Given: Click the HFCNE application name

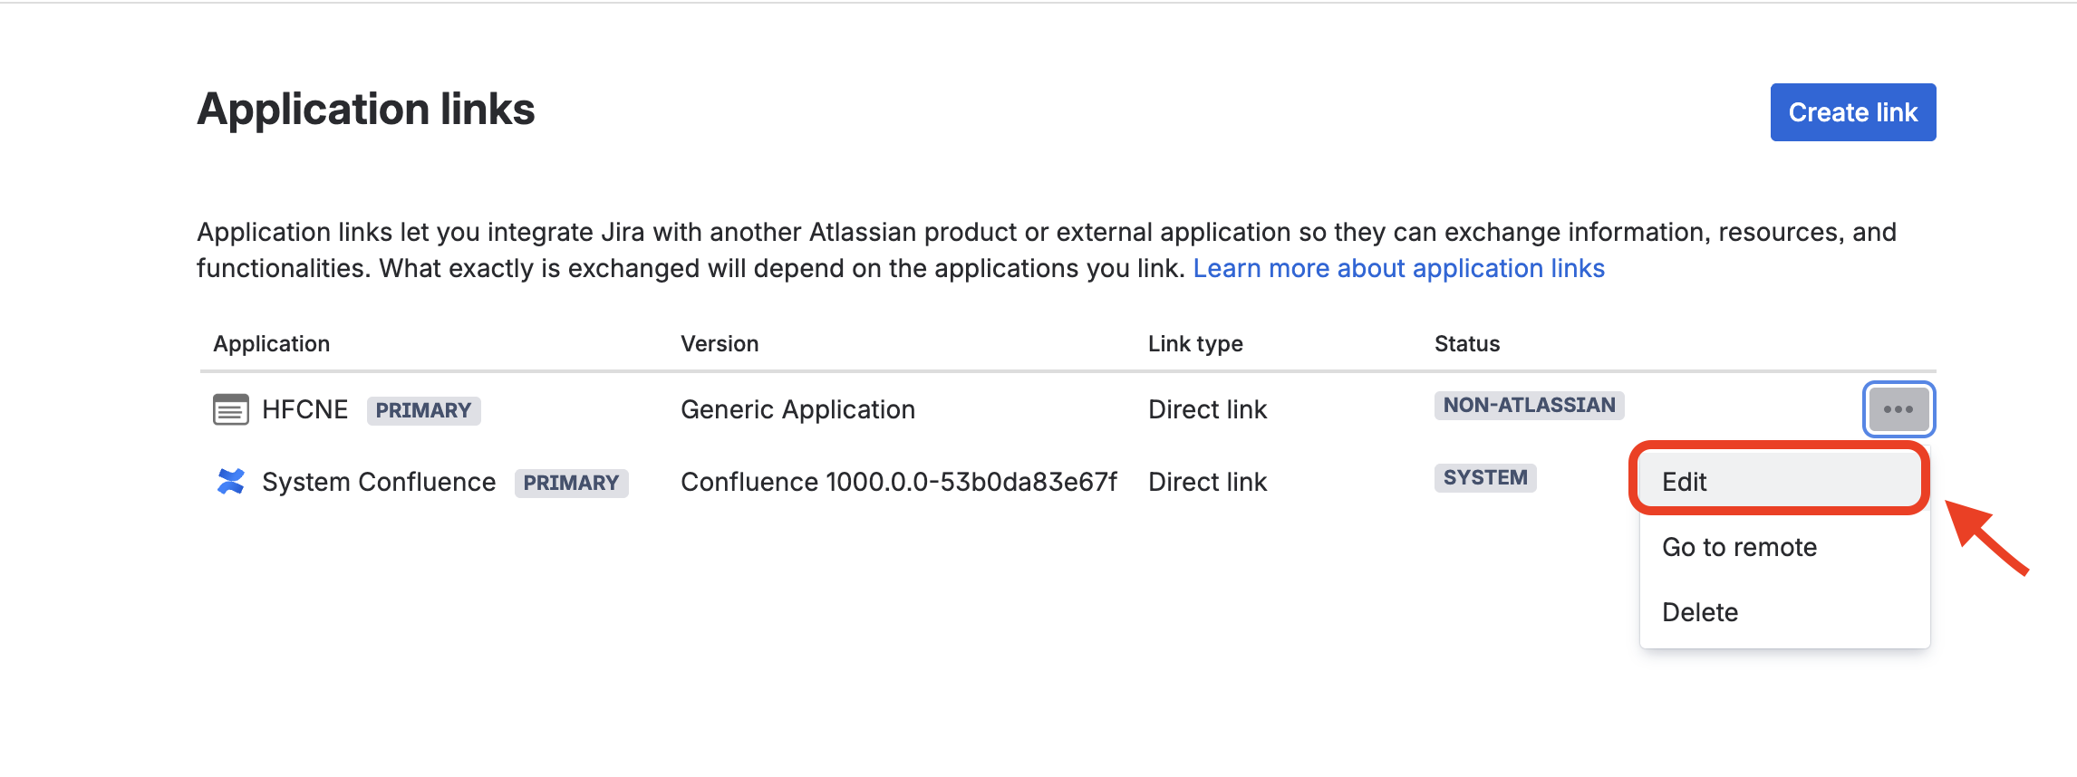Looking at the screenshot, I should [304, 409].
